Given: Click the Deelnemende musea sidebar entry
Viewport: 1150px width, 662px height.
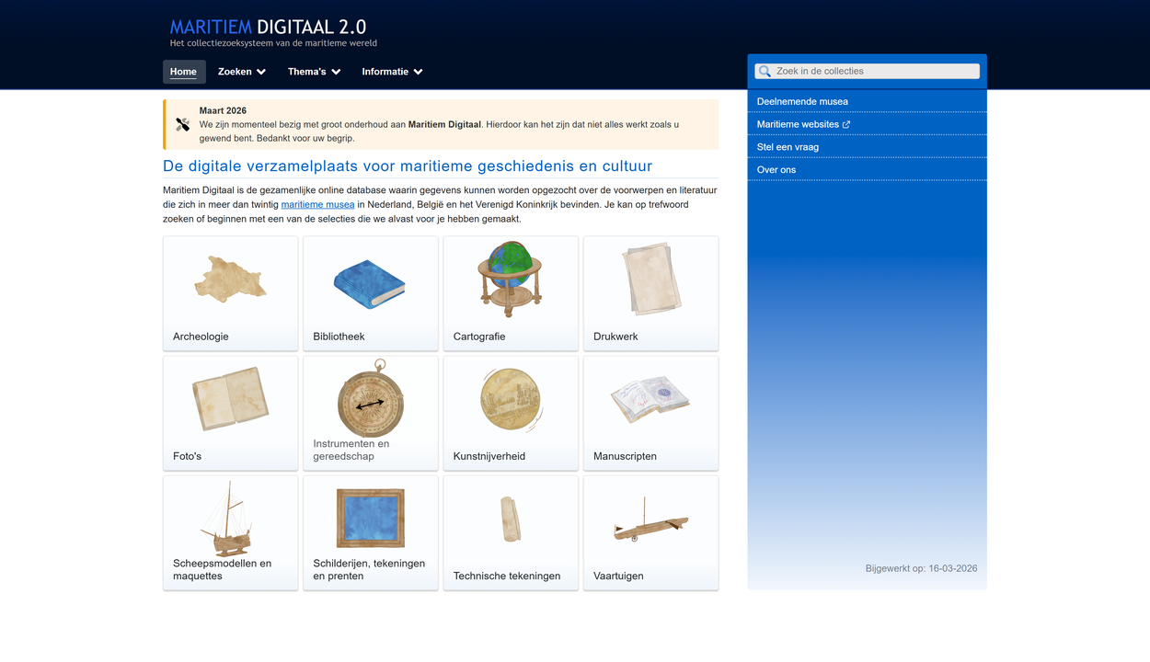Looking at the screenshot, I should pyautogui.click(x=802, y=101).
